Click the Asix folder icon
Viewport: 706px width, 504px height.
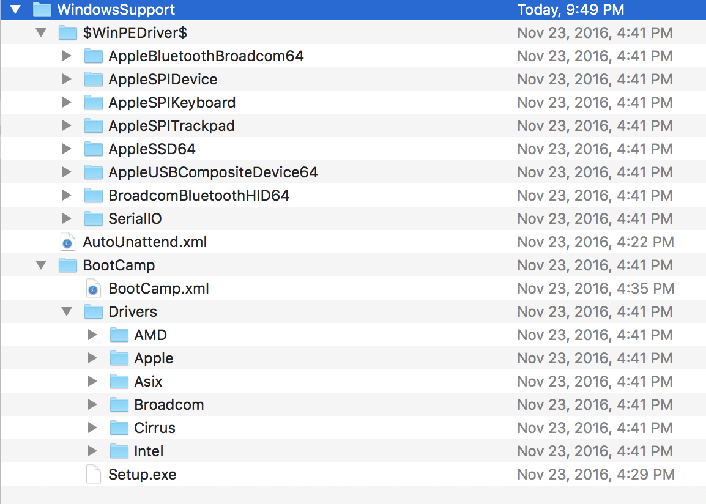(119, 381)
